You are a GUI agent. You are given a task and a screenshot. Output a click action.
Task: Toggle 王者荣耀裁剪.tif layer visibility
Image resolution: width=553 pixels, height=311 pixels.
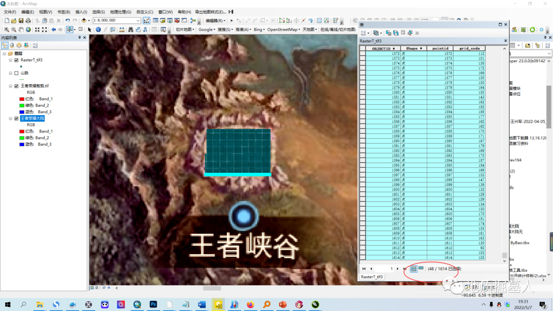[16, 86]
